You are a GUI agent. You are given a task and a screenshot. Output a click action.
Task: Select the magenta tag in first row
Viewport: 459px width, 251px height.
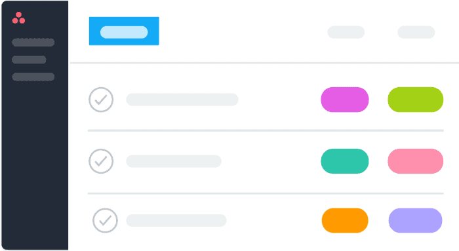(345, 100)
